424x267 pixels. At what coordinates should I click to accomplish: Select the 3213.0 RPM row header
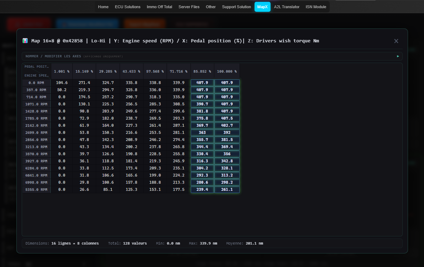[x=36, y=147]
